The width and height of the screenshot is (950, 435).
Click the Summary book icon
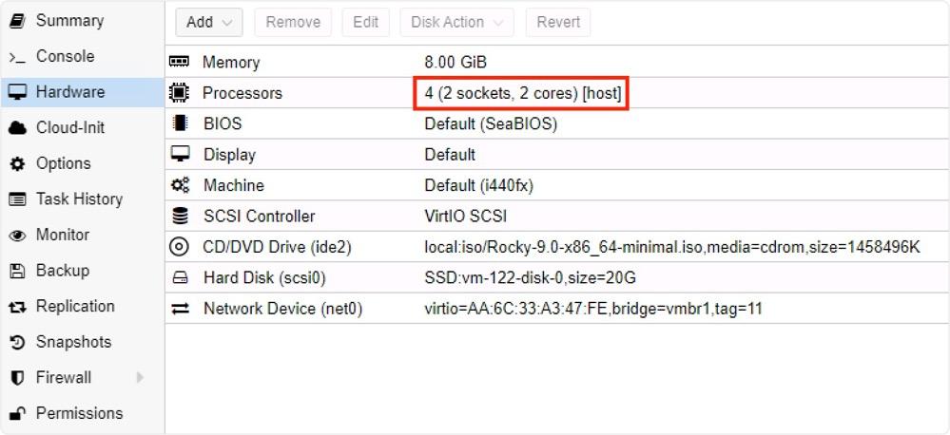[x=17, y=21]
